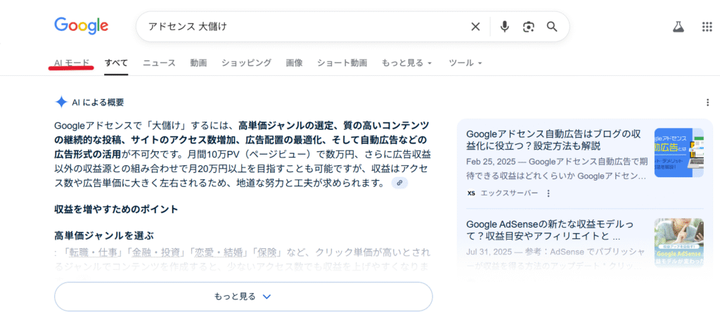The image size is (720, 317).
Task: Open Google Lens image search
Action: pos(528,27)
